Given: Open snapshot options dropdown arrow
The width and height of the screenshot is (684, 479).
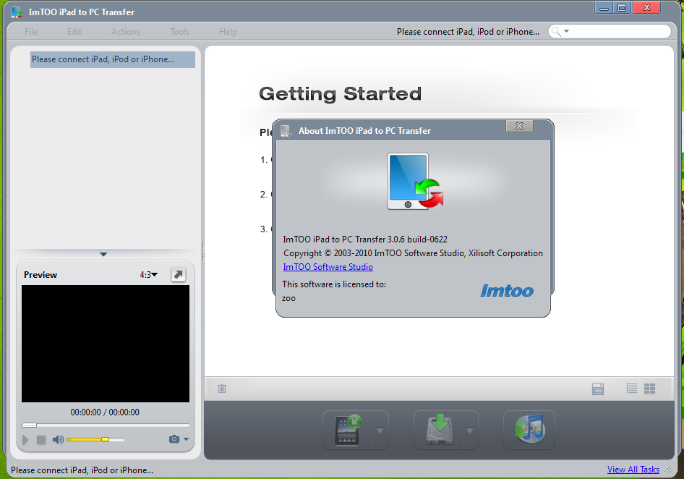Looking at the screenshot, I should [x=187, y=439].
